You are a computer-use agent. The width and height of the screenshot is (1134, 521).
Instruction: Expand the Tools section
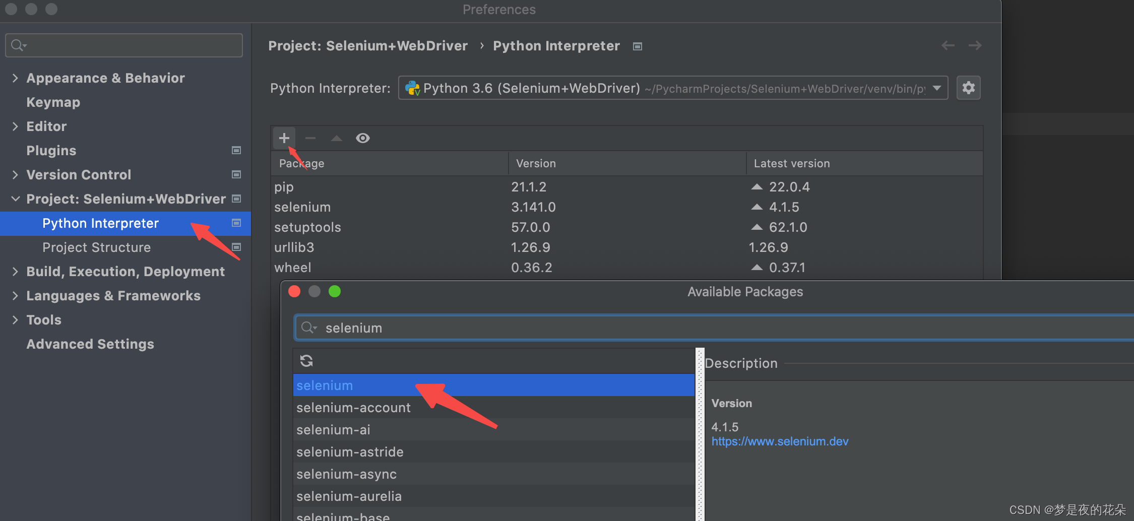[15, 320]
